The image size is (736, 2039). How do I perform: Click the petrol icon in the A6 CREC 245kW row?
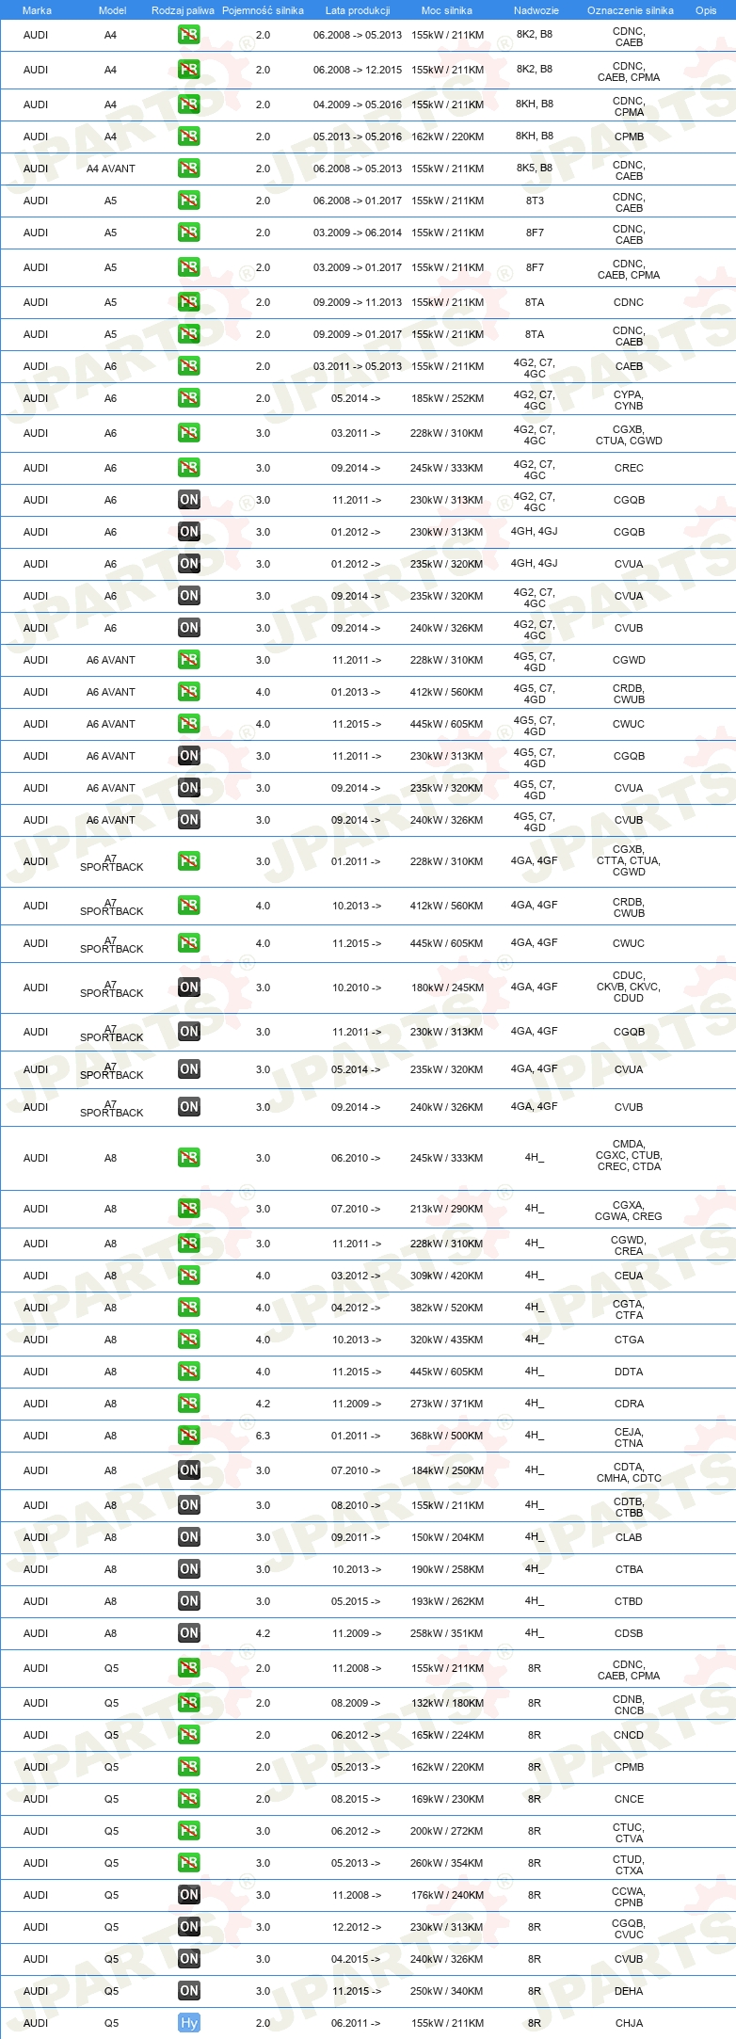click(189, 468)
